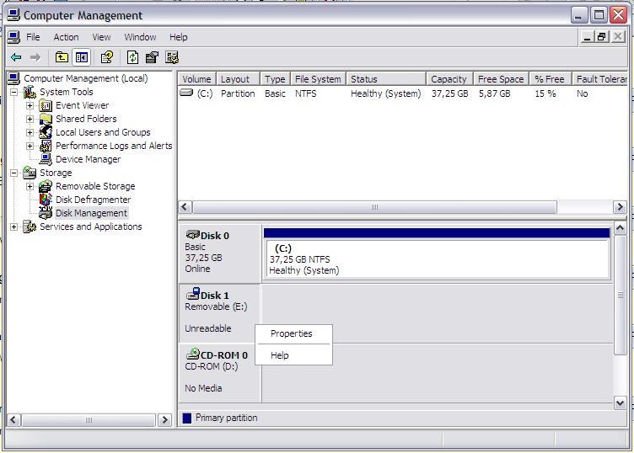Screen dimensions: 634x453
Task: Sort by the Capacity column header
Action: point(449,79)
